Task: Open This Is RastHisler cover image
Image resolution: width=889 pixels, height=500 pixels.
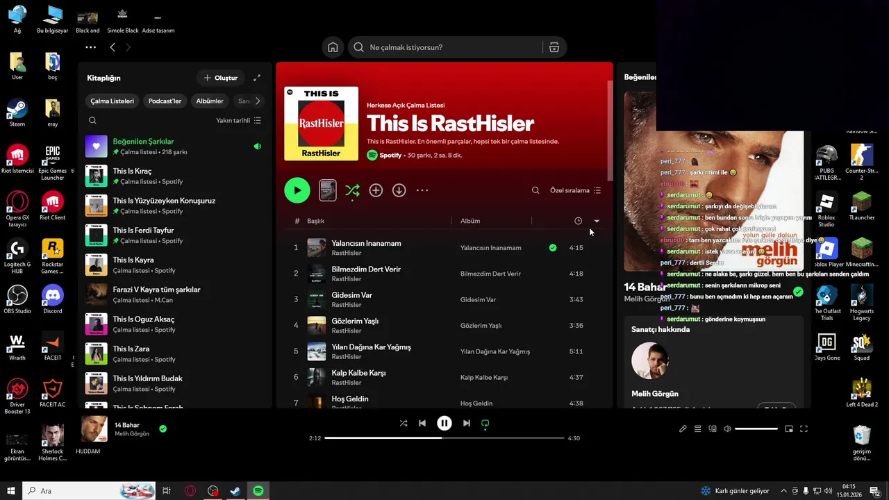Action: [x=321, y=124]
